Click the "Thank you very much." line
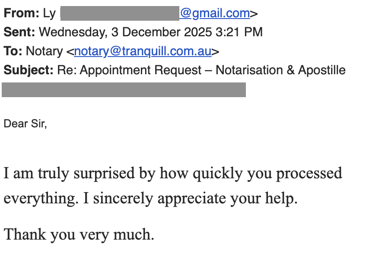Viewport: 382px width, 253px height. pos(79,234)
